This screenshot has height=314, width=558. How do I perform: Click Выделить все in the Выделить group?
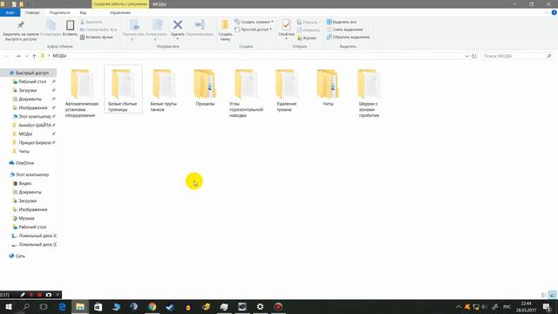341,22
